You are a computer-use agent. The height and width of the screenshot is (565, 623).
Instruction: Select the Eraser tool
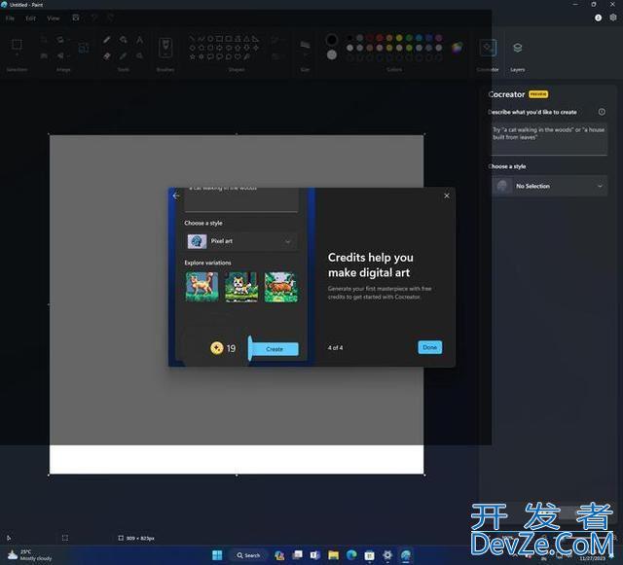coord(107,56)
